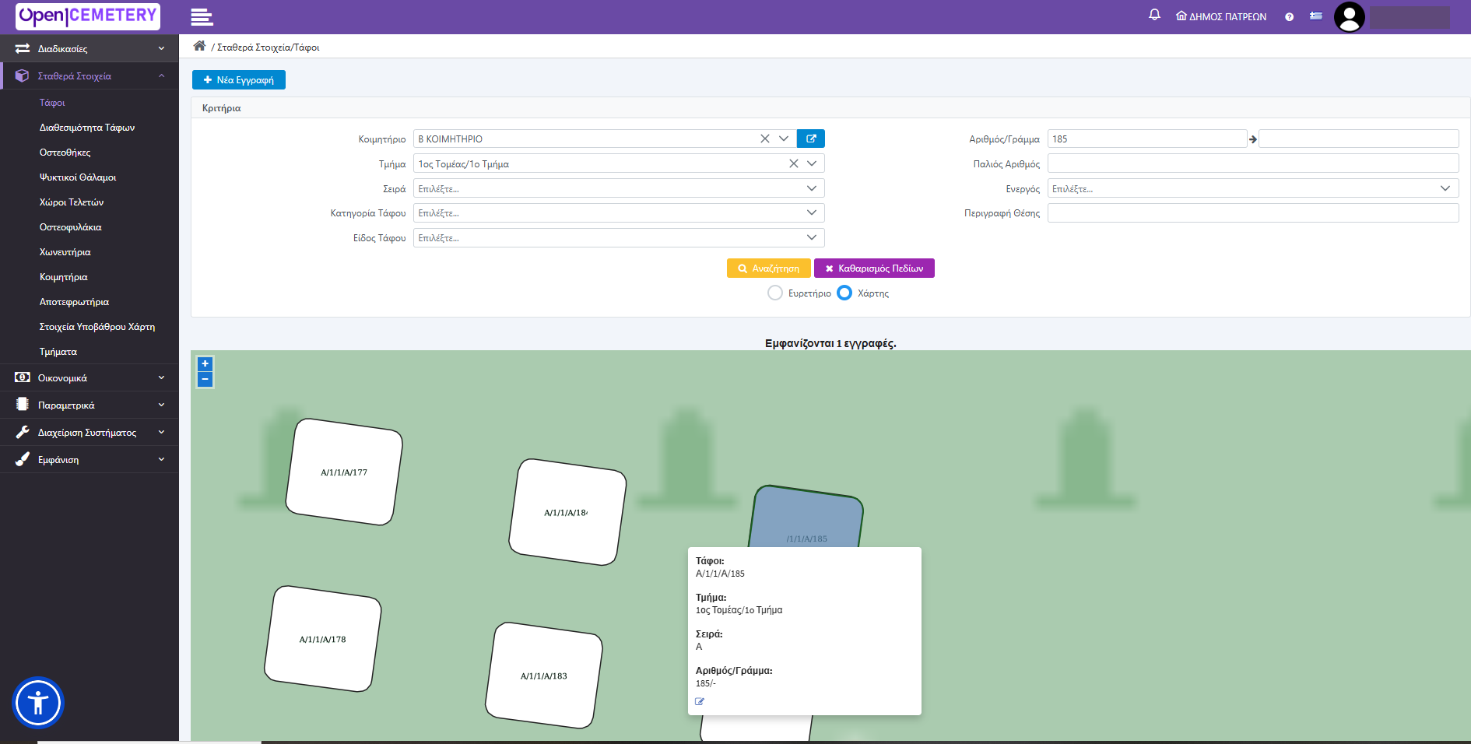Open the notifications bell
1471x744 pixels.
pos(1154,15)
